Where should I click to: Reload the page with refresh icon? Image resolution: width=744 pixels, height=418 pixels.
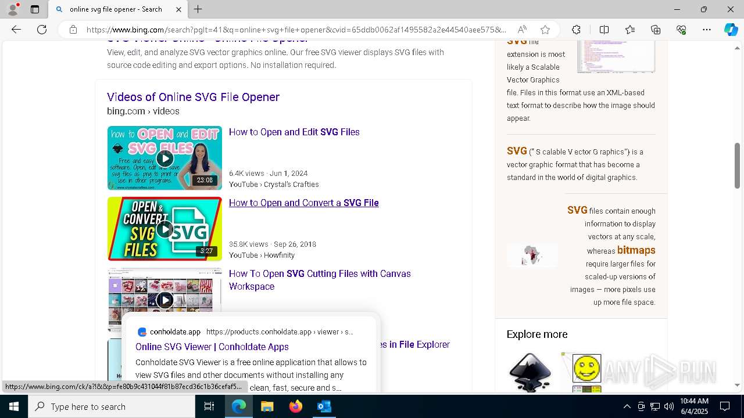42,30
